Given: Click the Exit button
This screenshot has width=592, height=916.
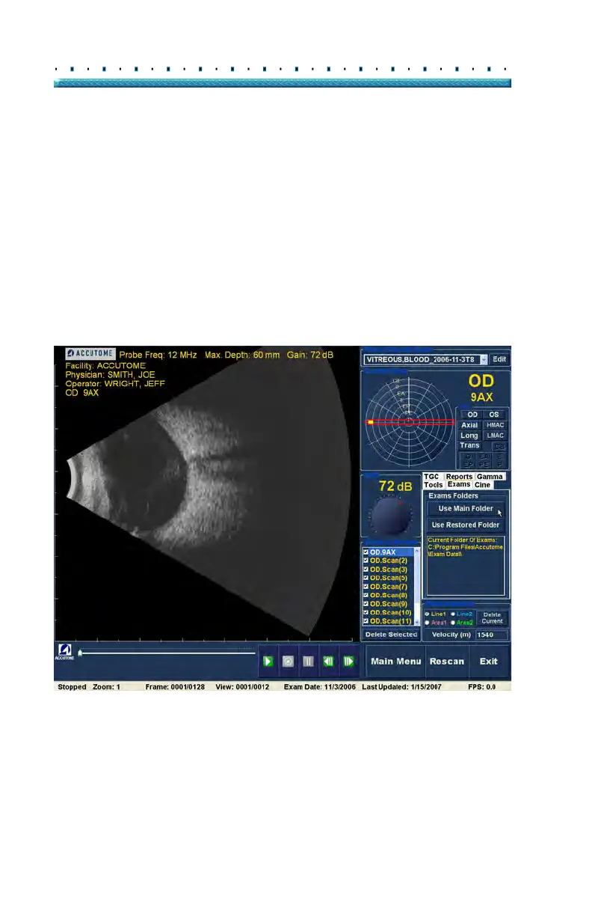Looking at the screenshot, I should [489, 662].
